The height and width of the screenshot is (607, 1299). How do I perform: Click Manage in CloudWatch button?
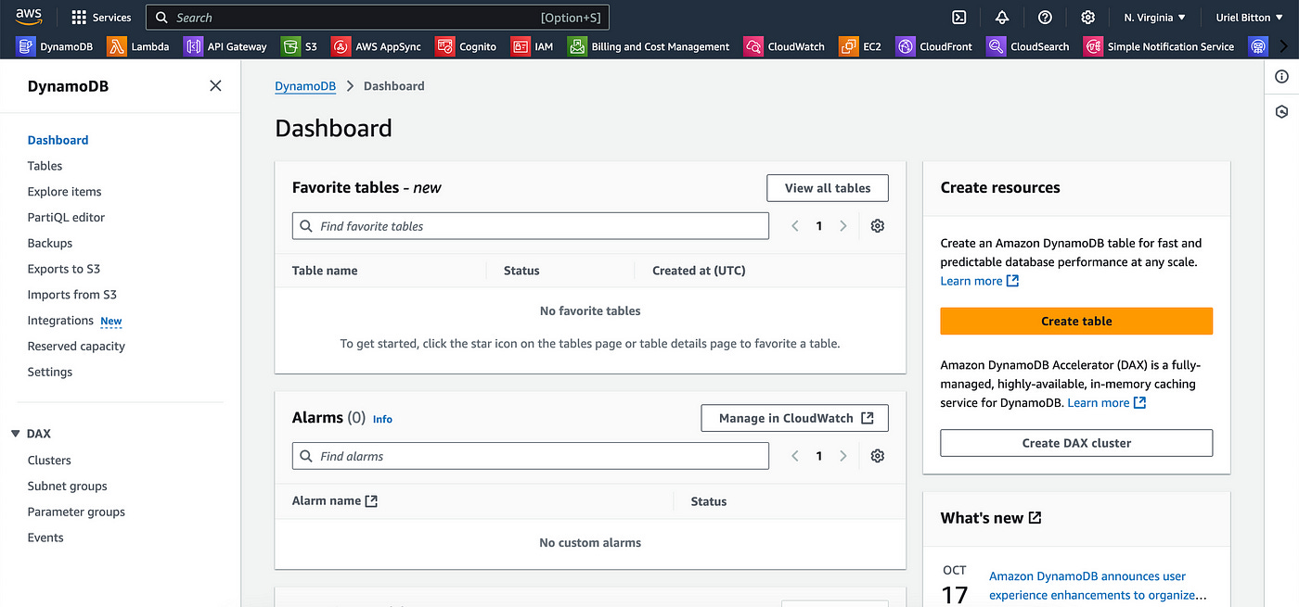click(x=795, y=418)
